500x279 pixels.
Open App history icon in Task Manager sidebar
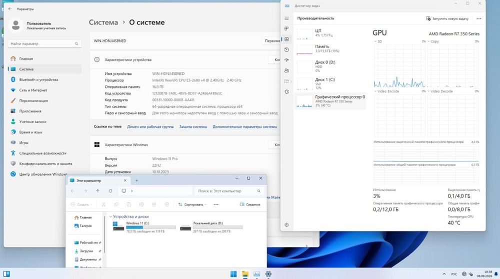coord(286,49)
